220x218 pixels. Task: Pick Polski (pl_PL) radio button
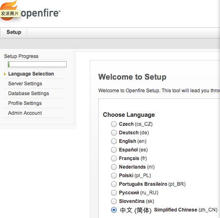point(114,176)
